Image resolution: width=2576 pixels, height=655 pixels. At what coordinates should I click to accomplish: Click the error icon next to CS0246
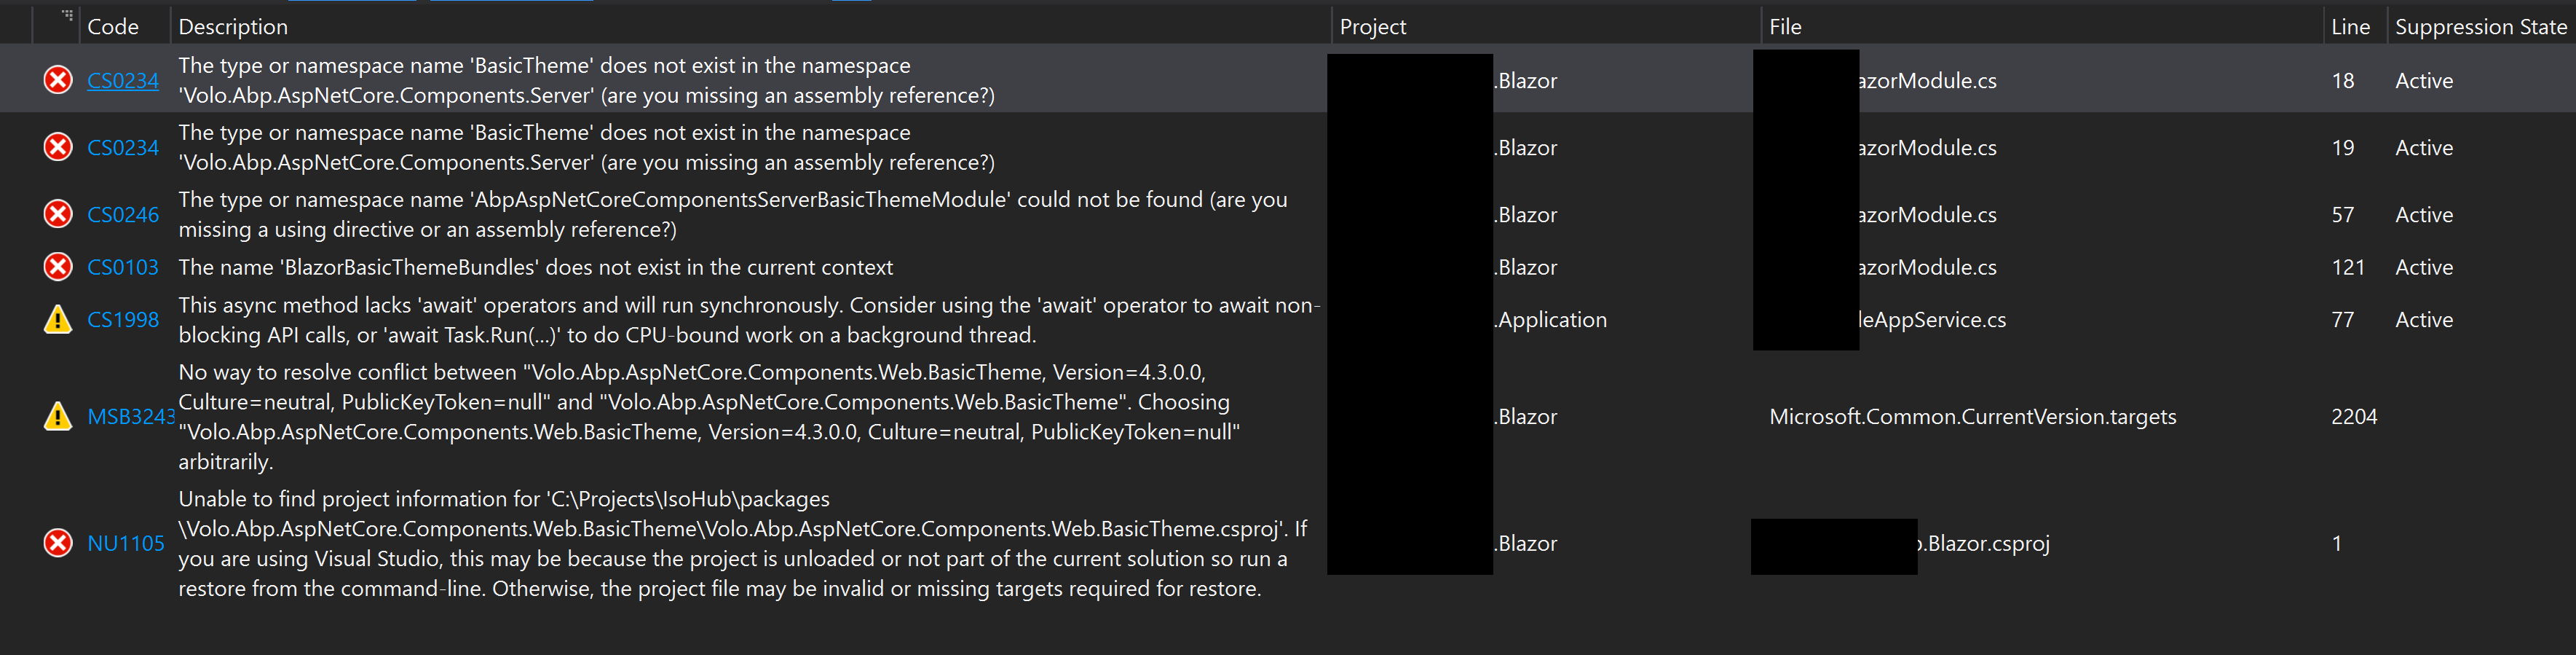[x=57, y=214]
